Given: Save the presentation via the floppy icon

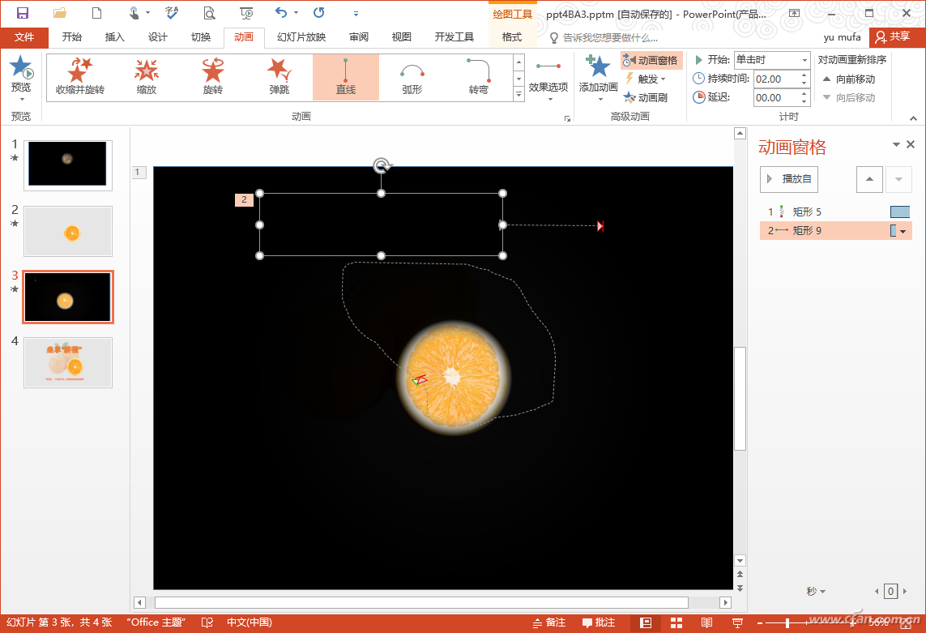Looking at the screenshot, I should tap(23, 13).
